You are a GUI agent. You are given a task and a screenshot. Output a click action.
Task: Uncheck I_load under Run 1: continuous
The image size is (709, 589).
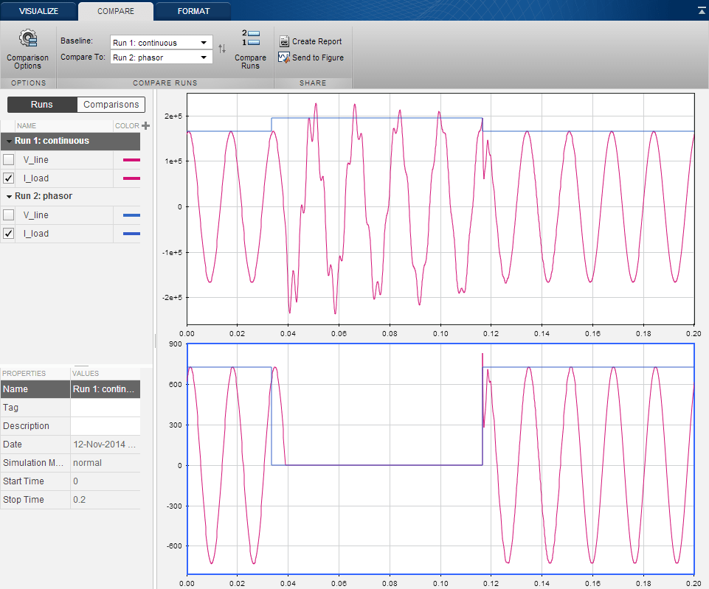pos(8,178)
